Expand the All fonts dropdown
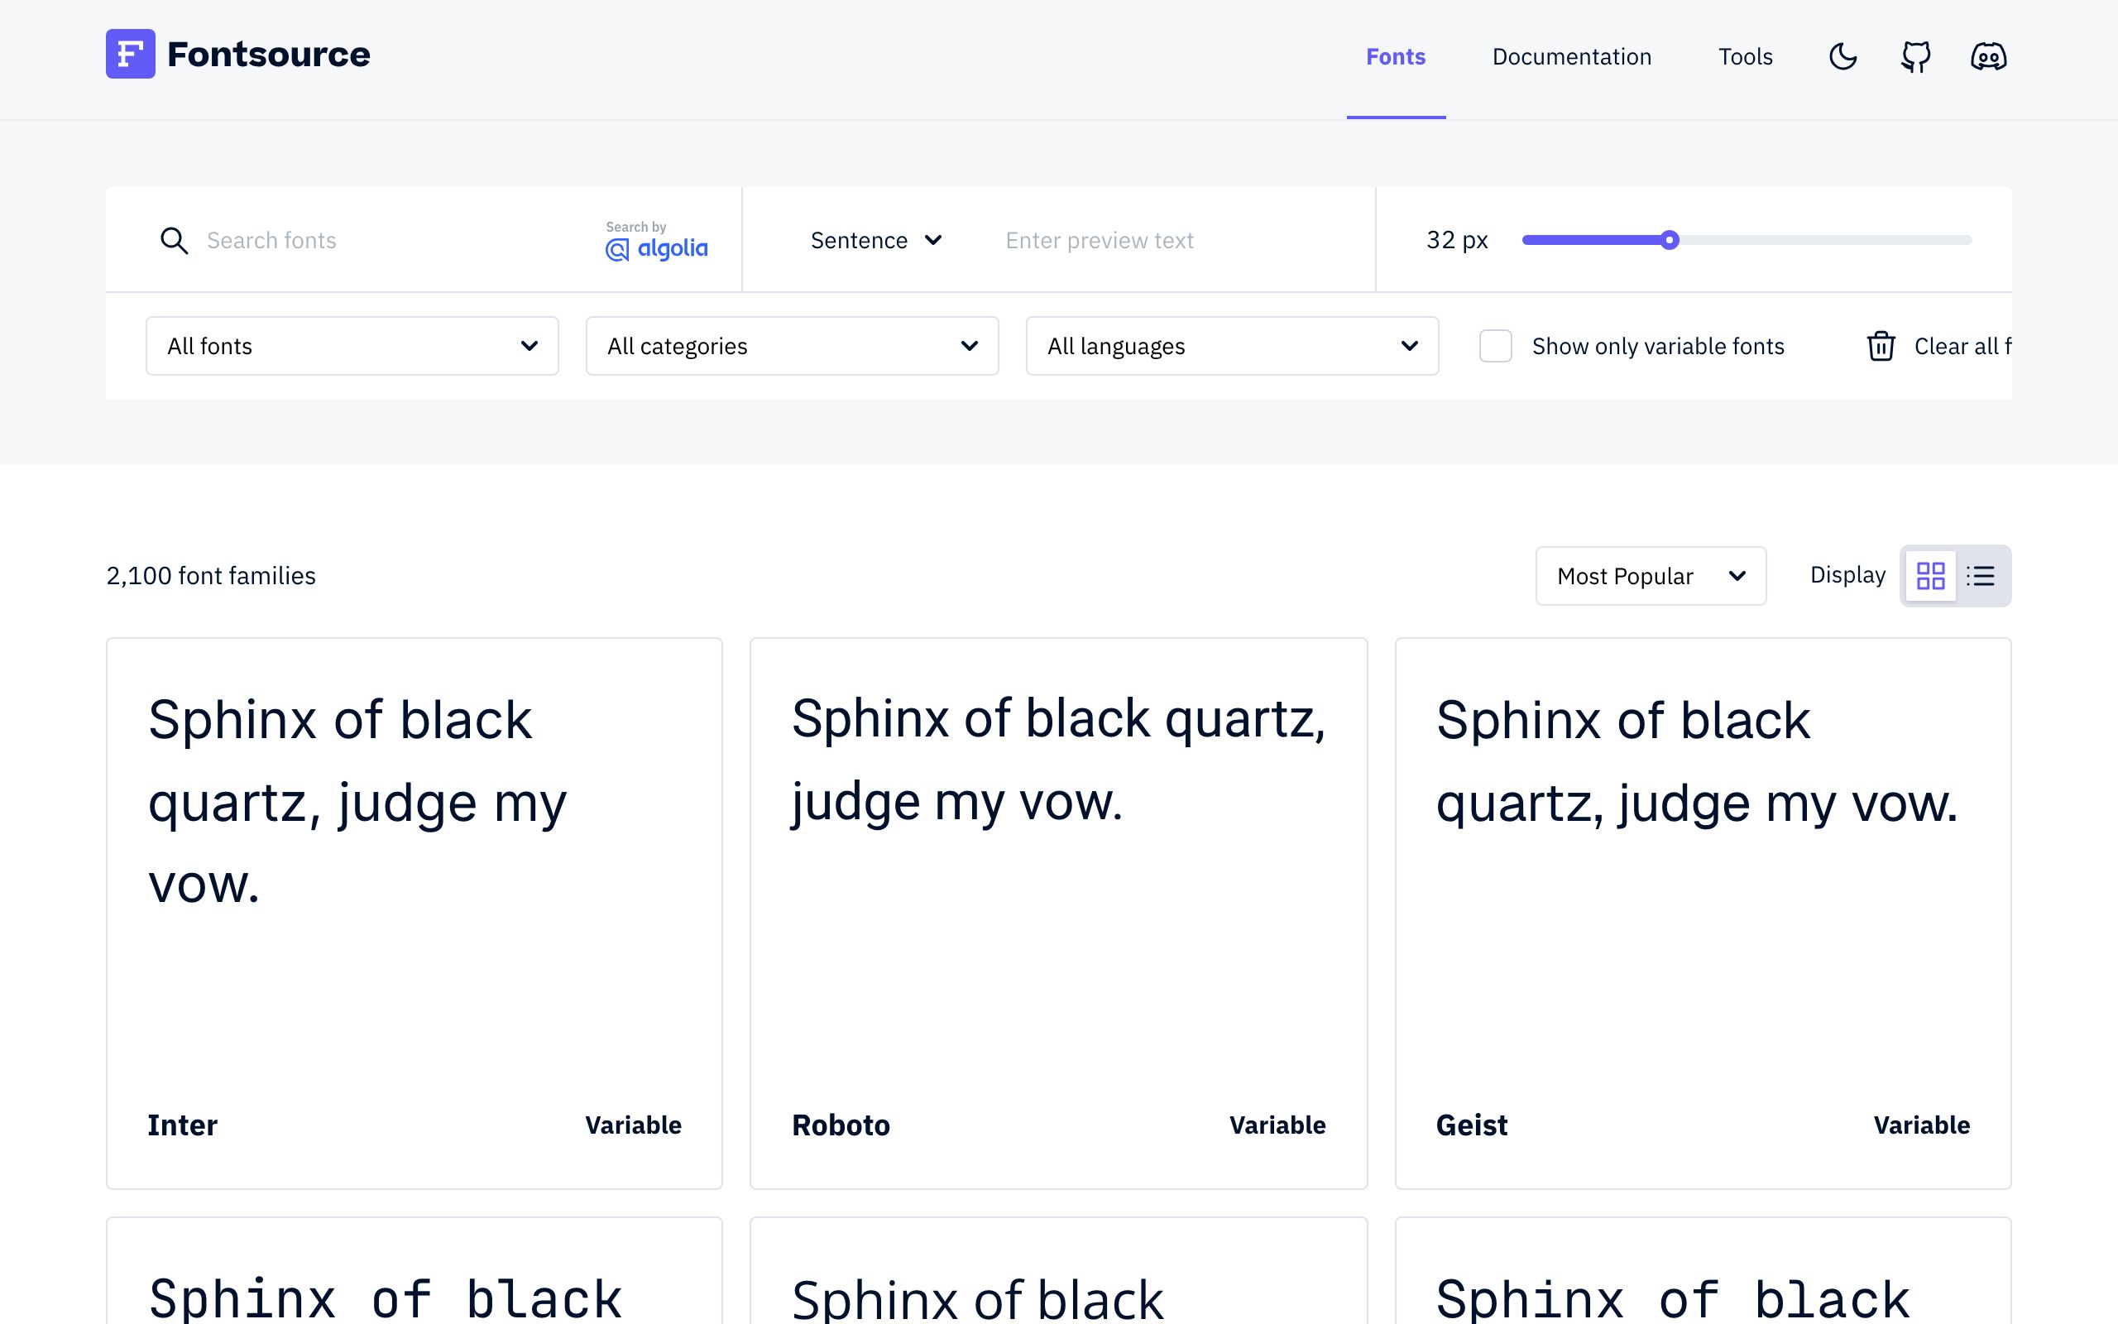This screenshot has width=2118, height=1324. click(x=352, y=346)
